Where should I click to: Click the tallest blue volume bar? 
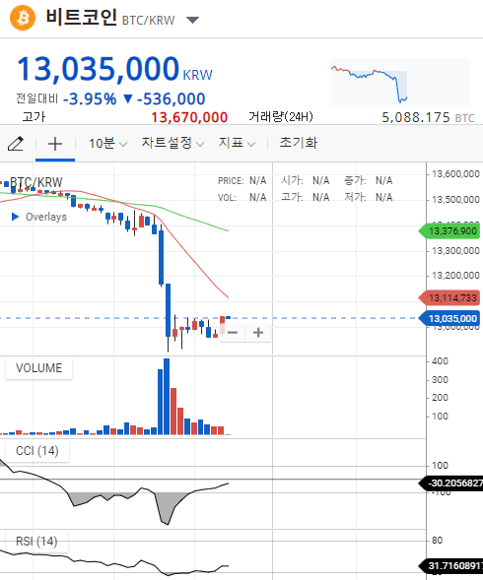point(167,397)
